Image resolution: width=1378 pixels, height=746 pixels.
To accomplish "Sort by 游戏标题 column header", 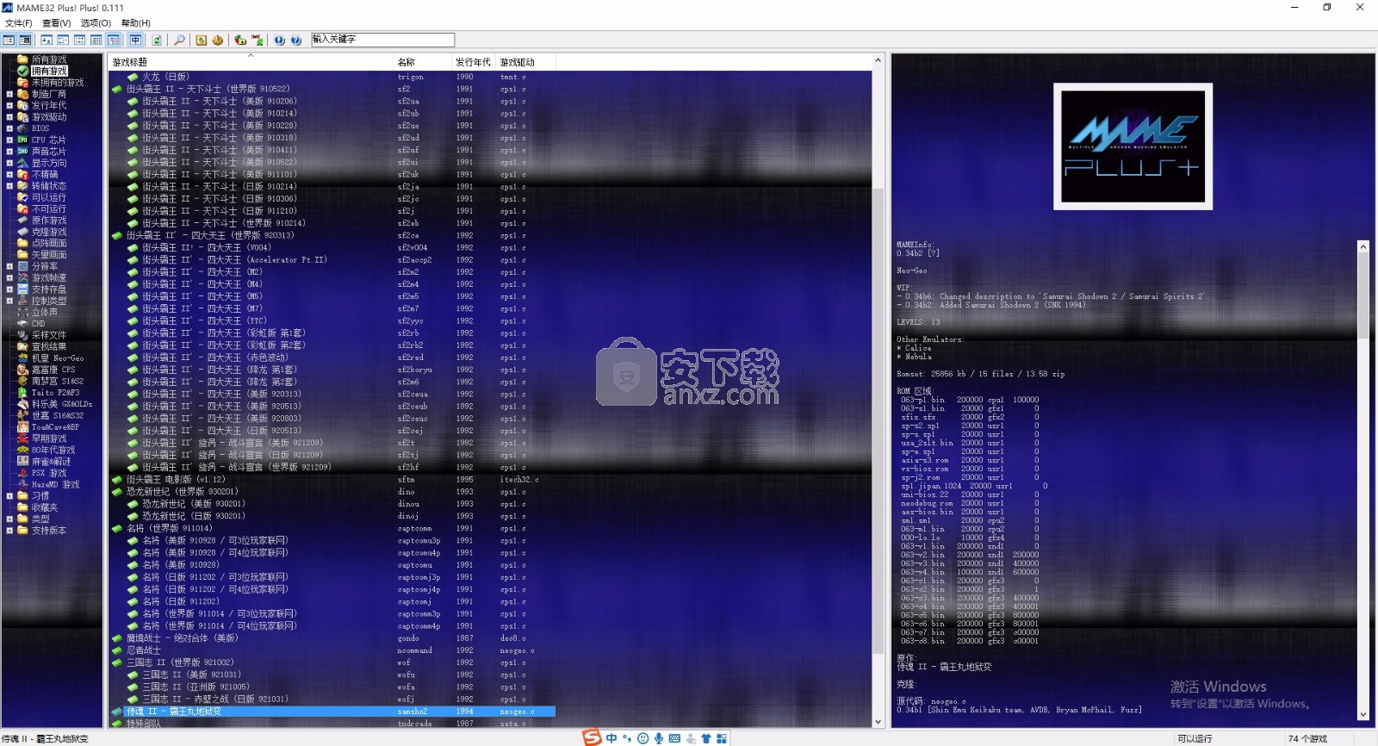I will tap(250, 62).
